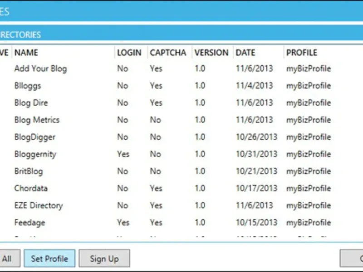Click the date 10/21/2013 for BritBlog

click(x=256, y=171)
